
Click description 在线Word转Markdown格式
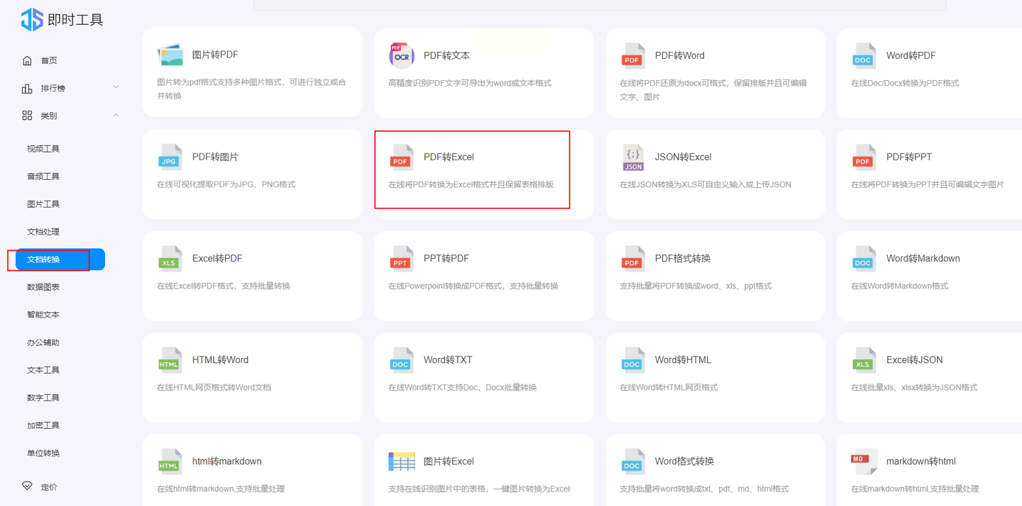[899, 286]
